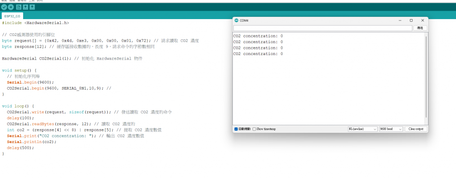
Task: Enable the Show timestamp checkbox
Action: click(x=254, y=129)
